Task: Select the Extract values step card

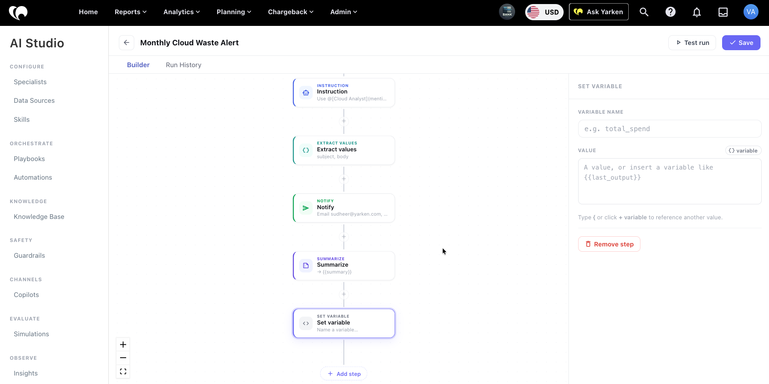Action: click(x=344, y=150)
